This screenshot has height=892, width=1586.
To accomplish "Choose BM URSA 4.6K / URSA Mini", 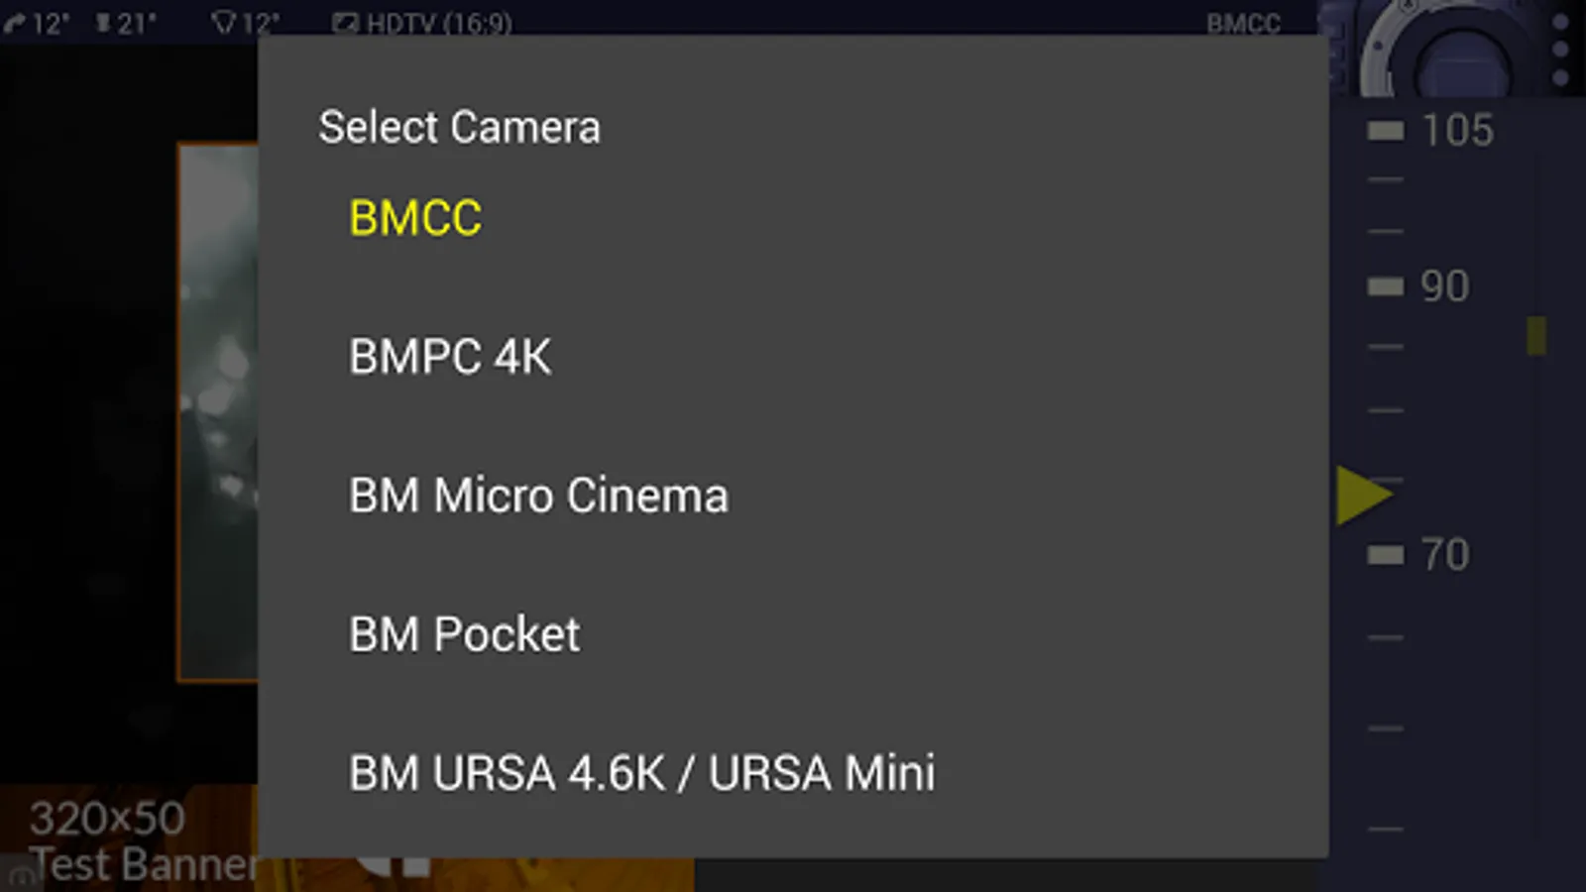I will pyautogui.click(x=793, y=773).
